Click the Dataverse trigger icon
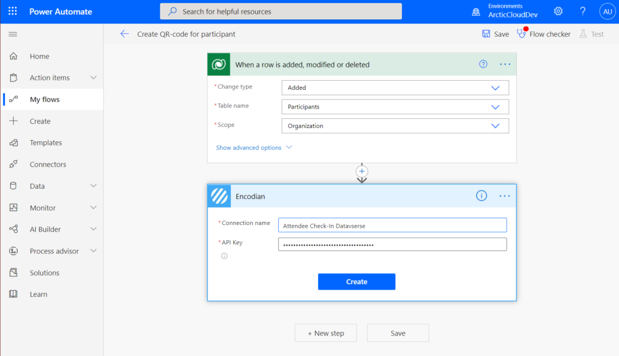Viewport: 619px width, 356px height. 219,65
